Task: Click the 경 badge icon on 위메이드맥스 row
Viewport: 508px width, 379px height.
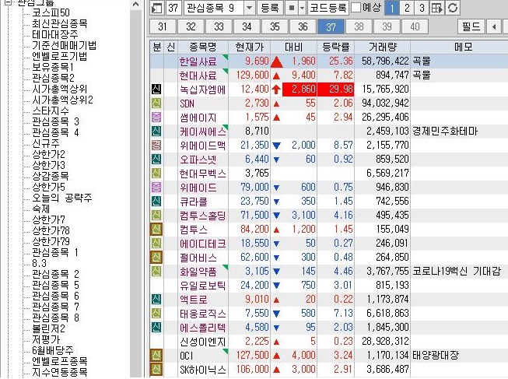Action: tap(156, 146)
